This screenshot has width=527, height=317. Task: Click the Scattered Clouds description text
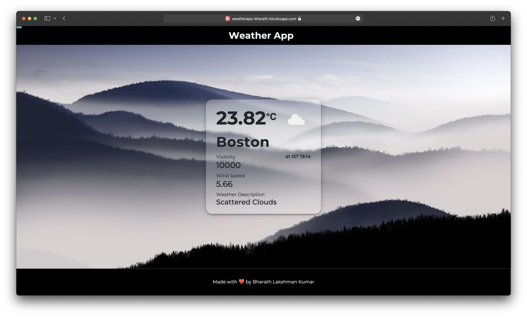(246, 202)
